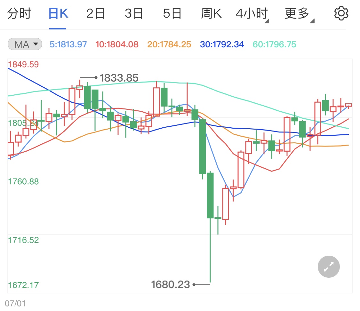Click the MA30 value 30:1792.34

coord(222,44)
